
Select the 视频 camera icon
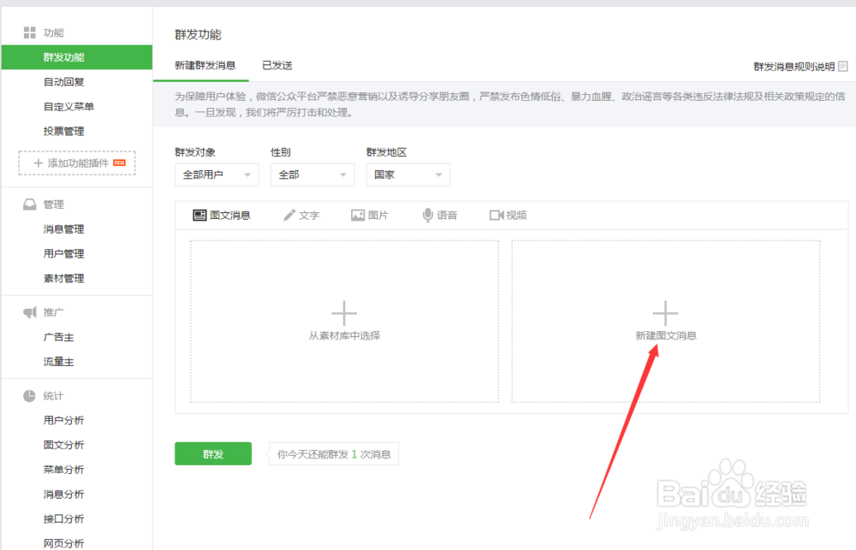pyautogui.click(x=498, y=215)
